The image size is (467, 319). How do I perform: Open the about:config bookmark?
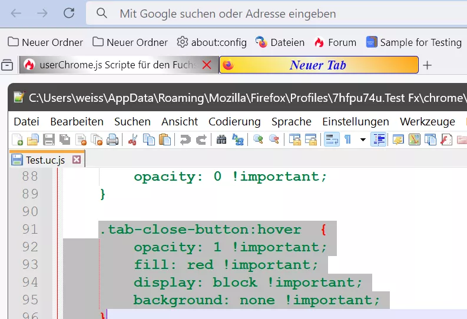pos(211,42)
